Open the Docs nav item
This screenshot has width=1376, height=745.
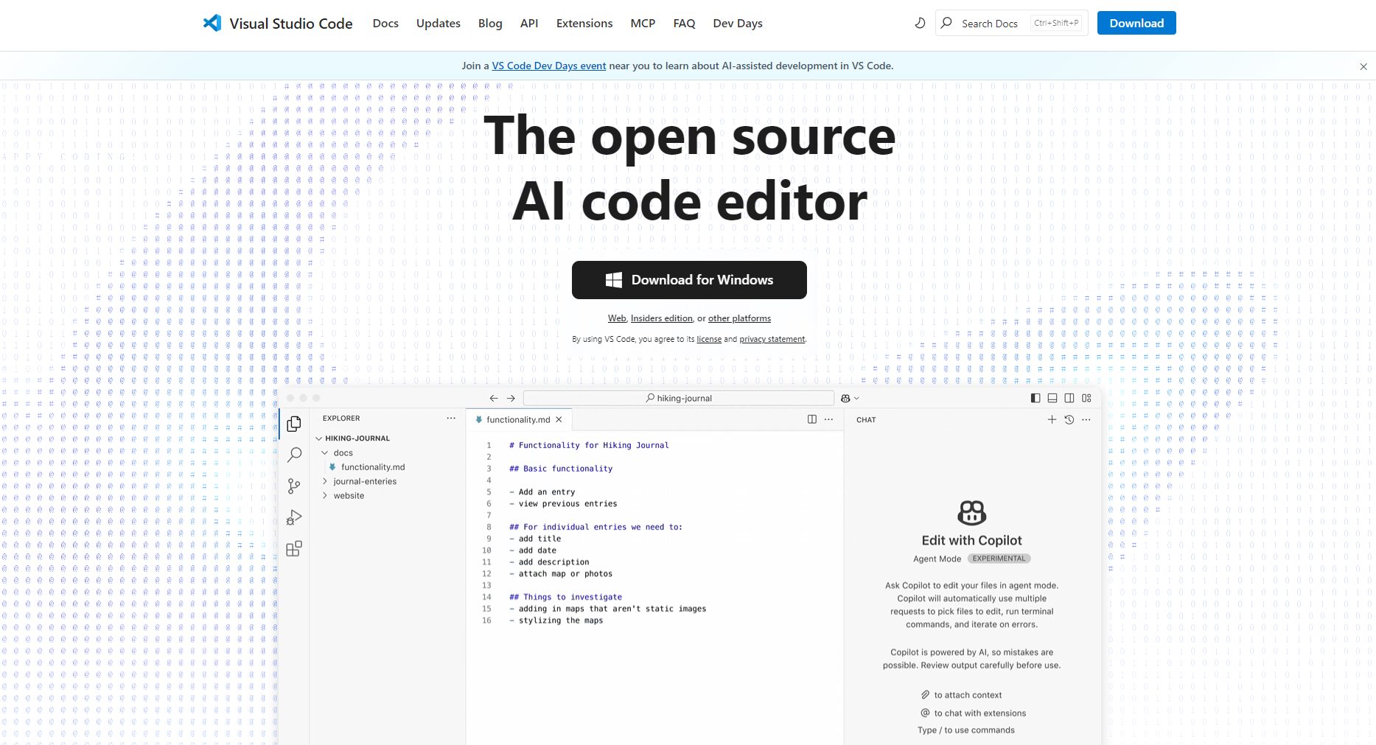tap(385, 24)
